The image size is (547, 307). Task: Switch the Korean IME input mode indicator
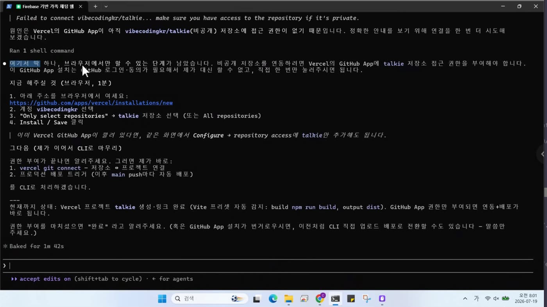pos(476,299)
